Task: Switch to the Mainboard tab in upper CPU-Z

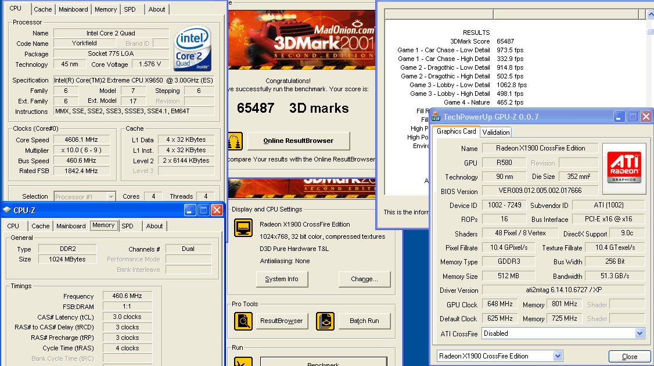Action: pyautogui.click(x=73, y=9)
